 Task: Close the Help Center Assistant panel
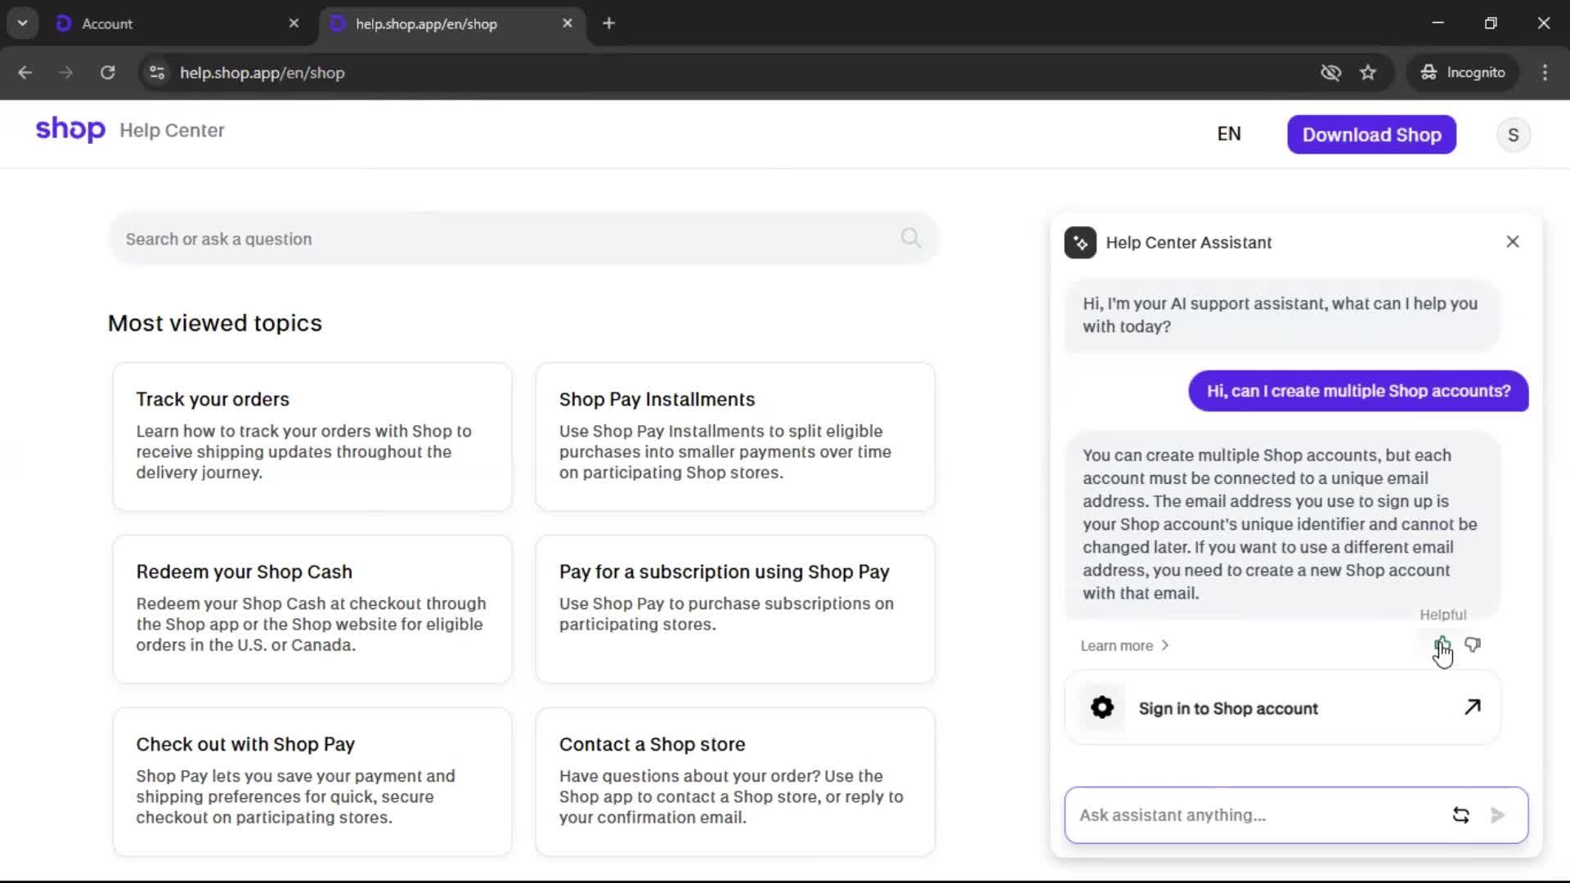(1512, 242)
